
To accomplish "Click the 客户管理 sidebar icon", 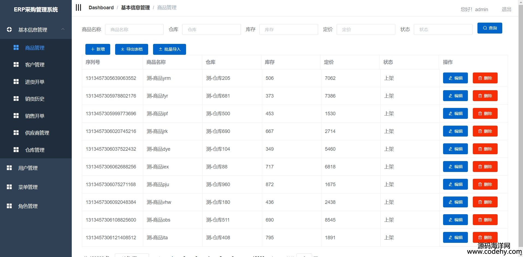I will click(x=16, y=65).
